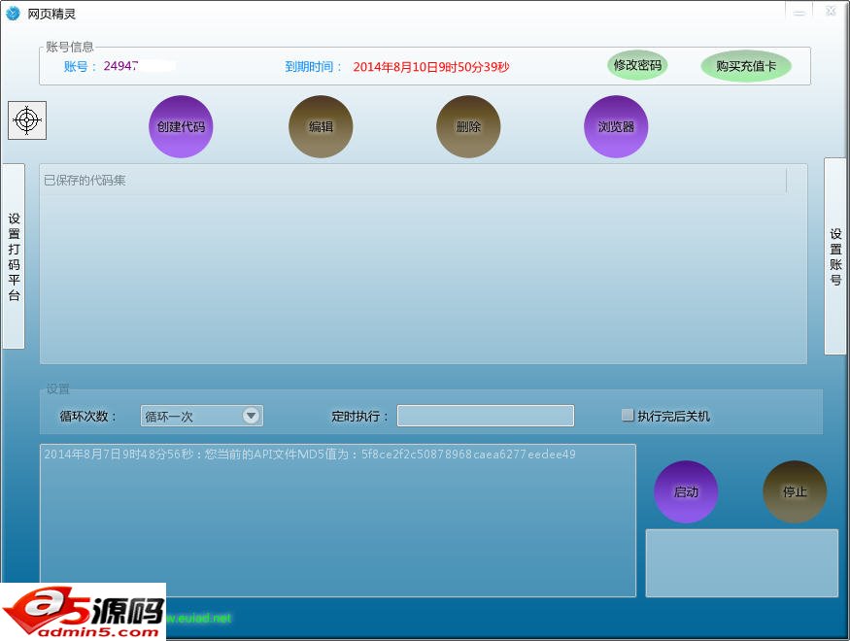Minimize the 网页精灵 window

coord(799,12)
